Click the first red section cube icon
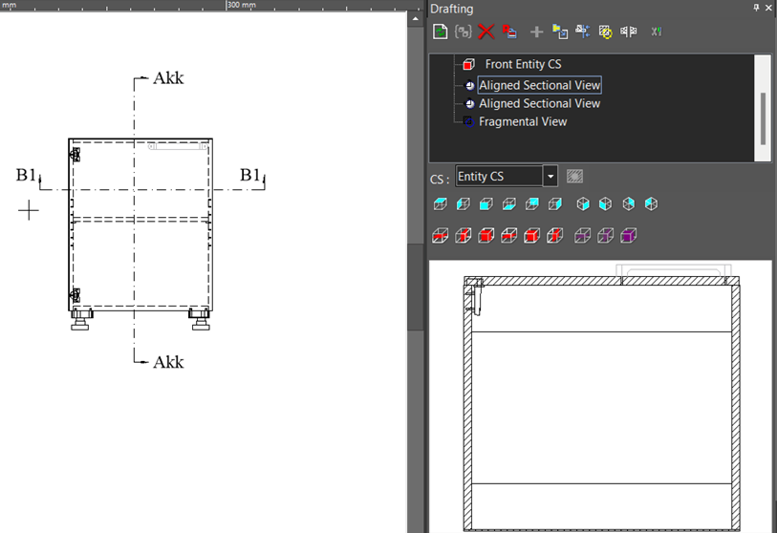This screenshot has width=777, height=533. tap(440, 236)
